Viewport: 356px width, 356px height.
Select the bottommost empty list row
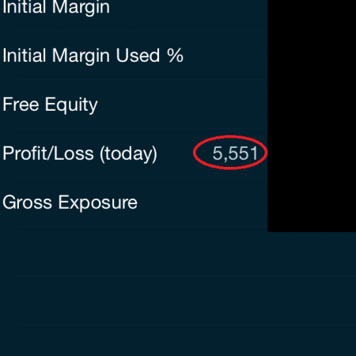point(178,340)
